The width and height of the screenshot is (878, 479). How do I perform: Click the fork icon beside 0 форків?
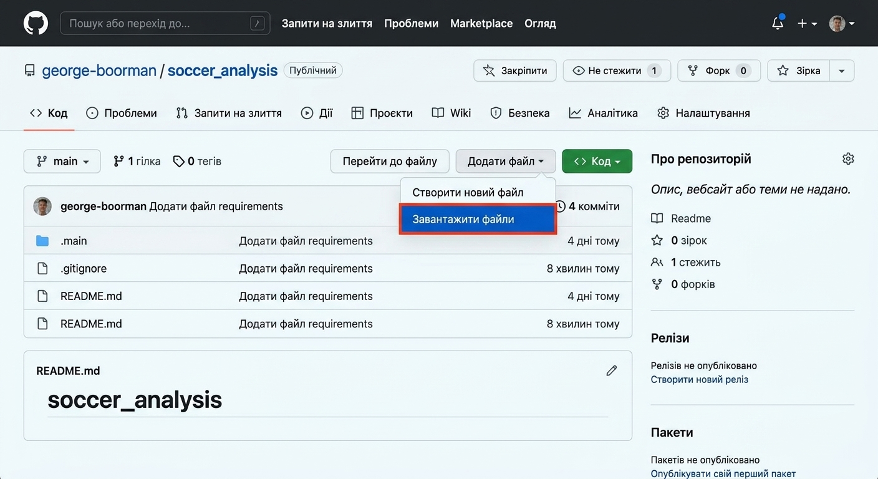(657, 284)
